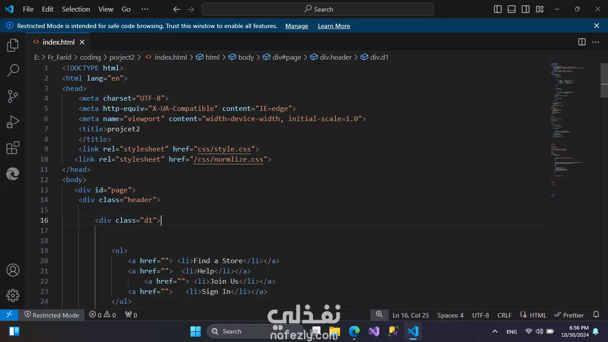Expand the index.html breadcrumb
This screenshot has width=608, height=342.
click(x=166, y=57)
